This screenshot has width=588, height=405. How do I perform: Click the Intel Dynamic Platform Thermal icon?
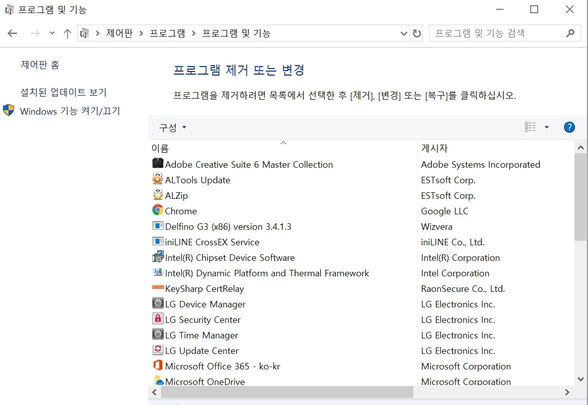[x=158, y=272]
